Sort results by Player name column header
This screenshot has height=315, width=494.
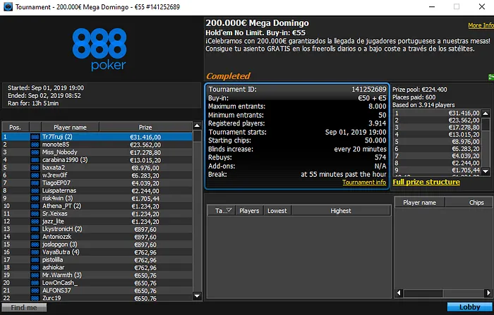pyautogui.click(x=70, y=128)
